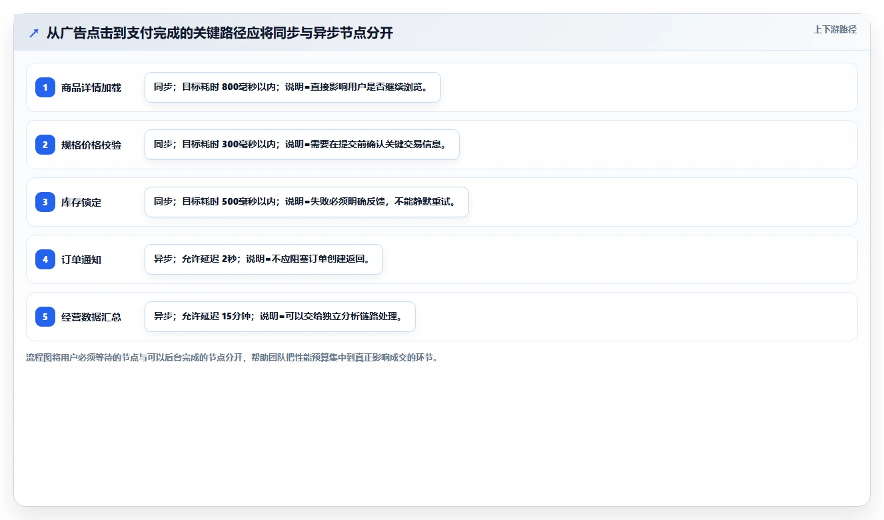The width and height of the screenshot is (884, 520).
Task: Click the 上下游路径 label at top right
Action: click(835, 29)
